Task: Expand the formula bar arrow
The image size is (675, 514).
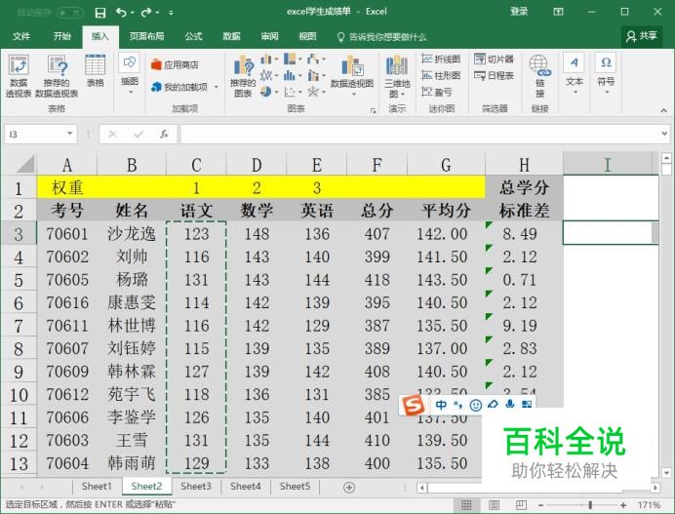Action: coord(664,134)
